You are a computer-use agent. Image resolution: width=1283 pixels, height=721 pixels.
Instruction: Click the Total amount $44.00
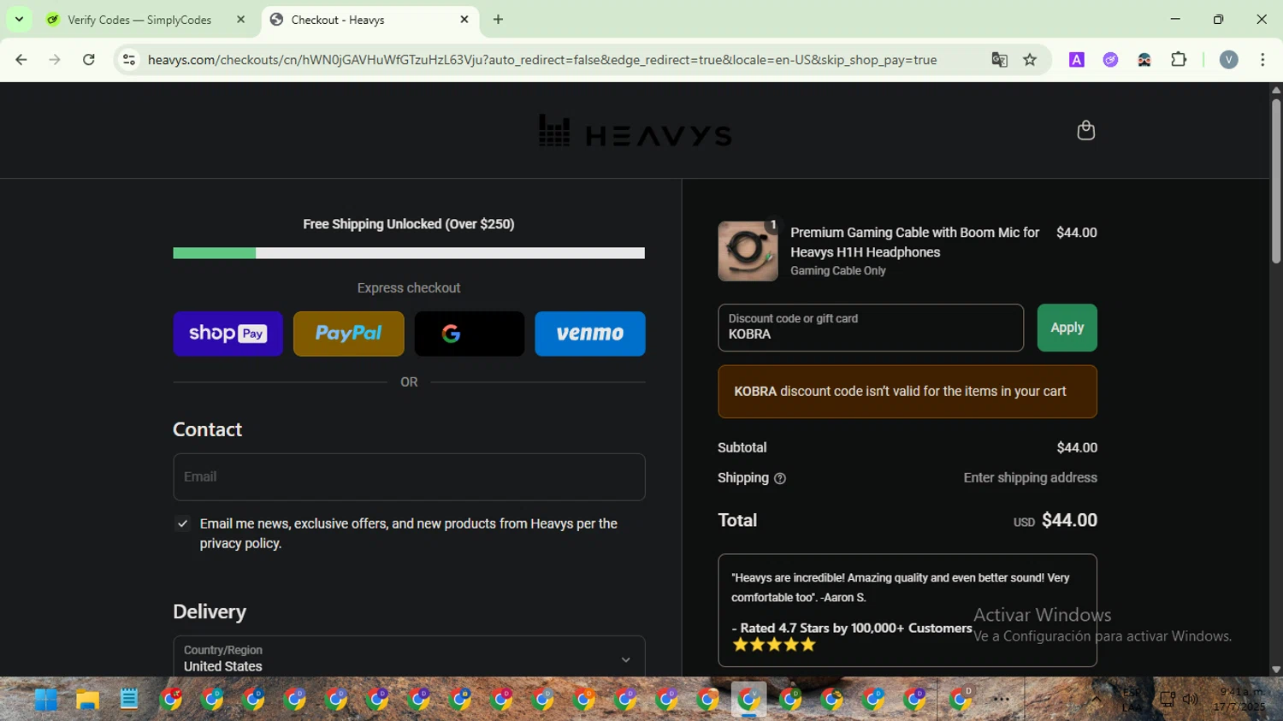tap(1069, 520)
